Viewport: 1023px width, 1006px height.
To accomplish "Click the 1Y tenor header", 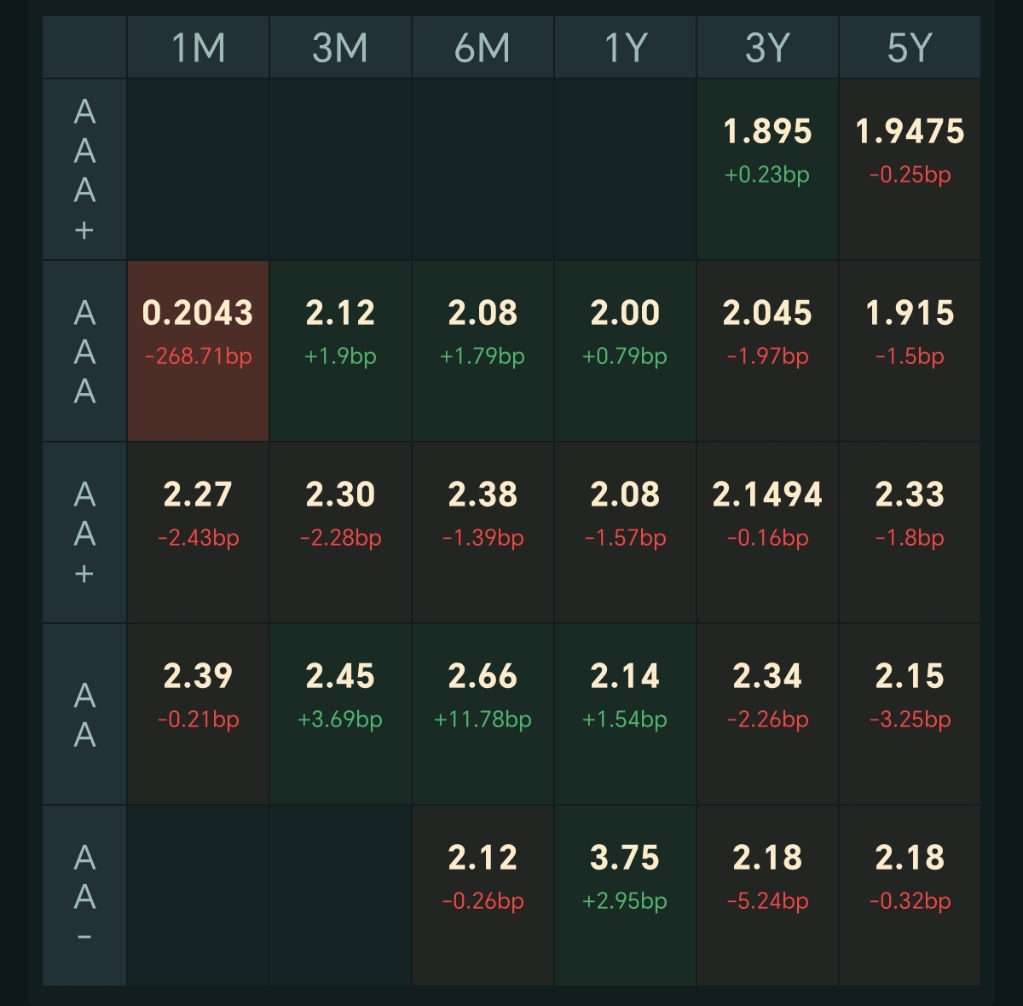I will (625, 48).
